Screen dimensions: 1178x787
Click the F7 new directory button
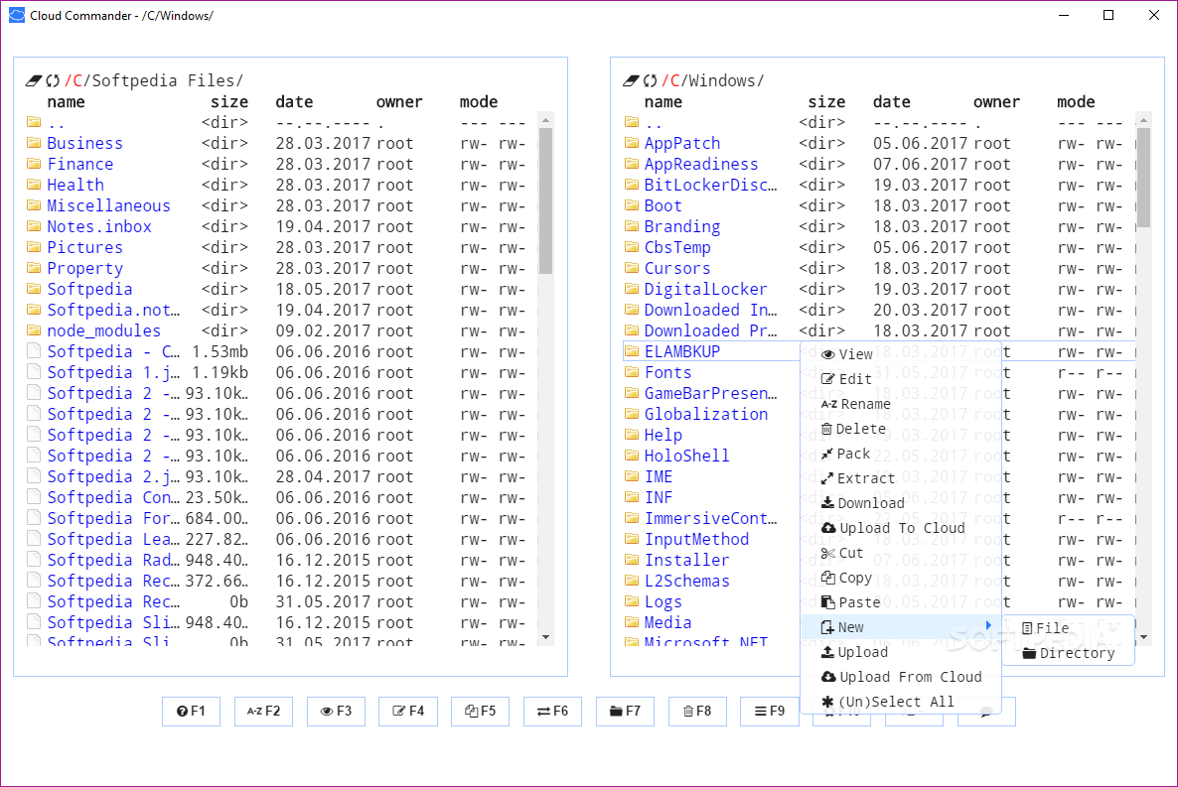click(625, 712)
